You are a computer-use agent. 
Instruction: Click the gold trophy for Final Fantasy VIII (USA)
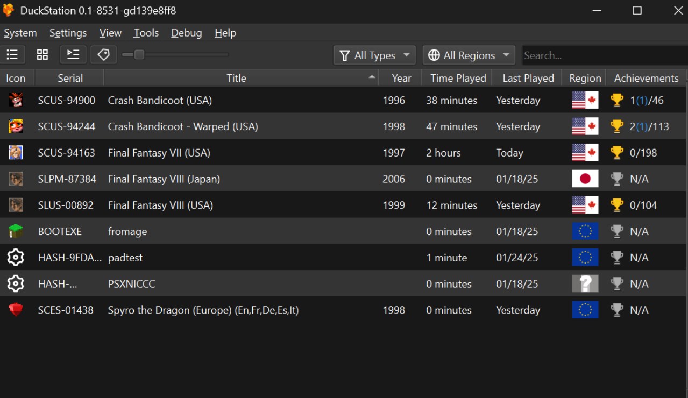(617, 205)
